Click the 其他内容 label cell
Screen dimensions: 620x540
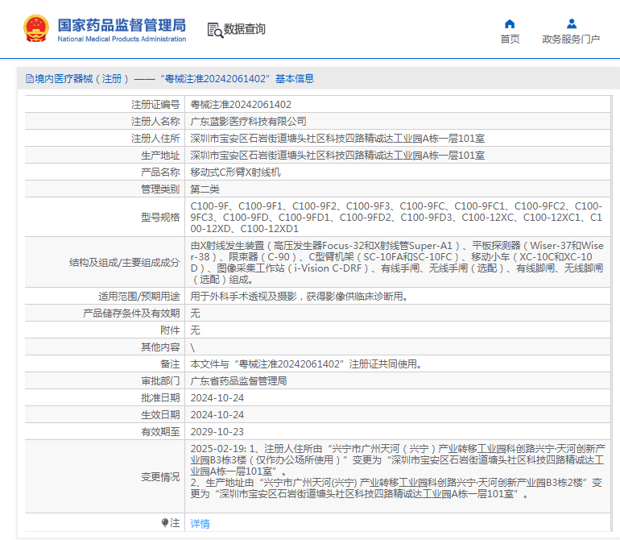pyautogui.click(x=105, y=347)
